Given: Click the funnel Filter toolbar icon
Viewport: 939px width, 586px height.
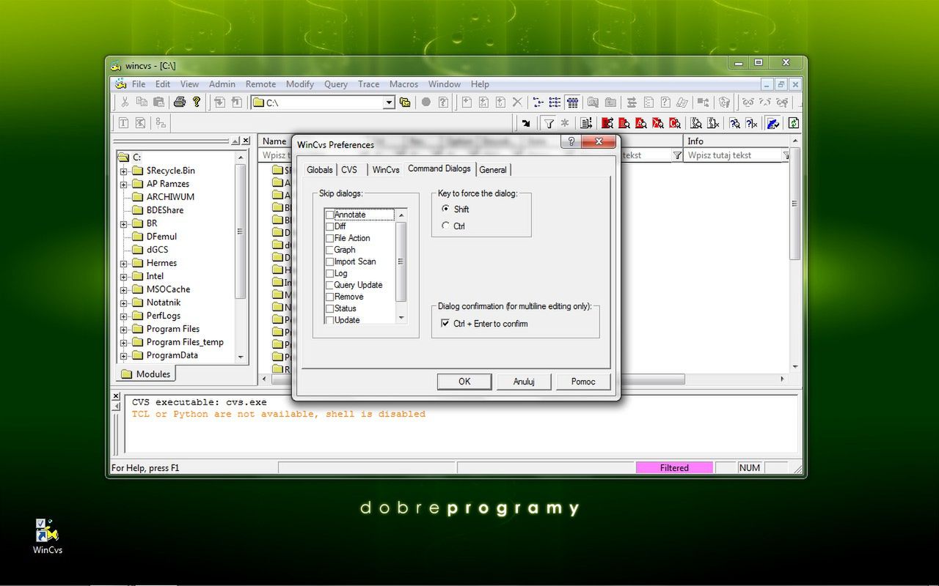Looking at the screenshot, I should 548,123.
